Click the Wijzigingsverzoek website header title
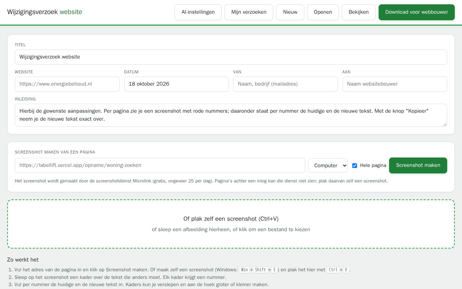Screen dimensions: 462x289 pyautogui.click(x=45, y=12)
